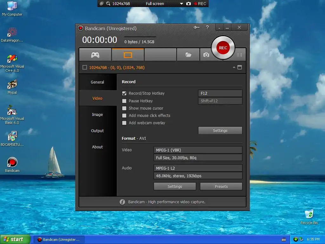
Task: Click the pause bars icon beside REC
Action: (x=240, y=55)
